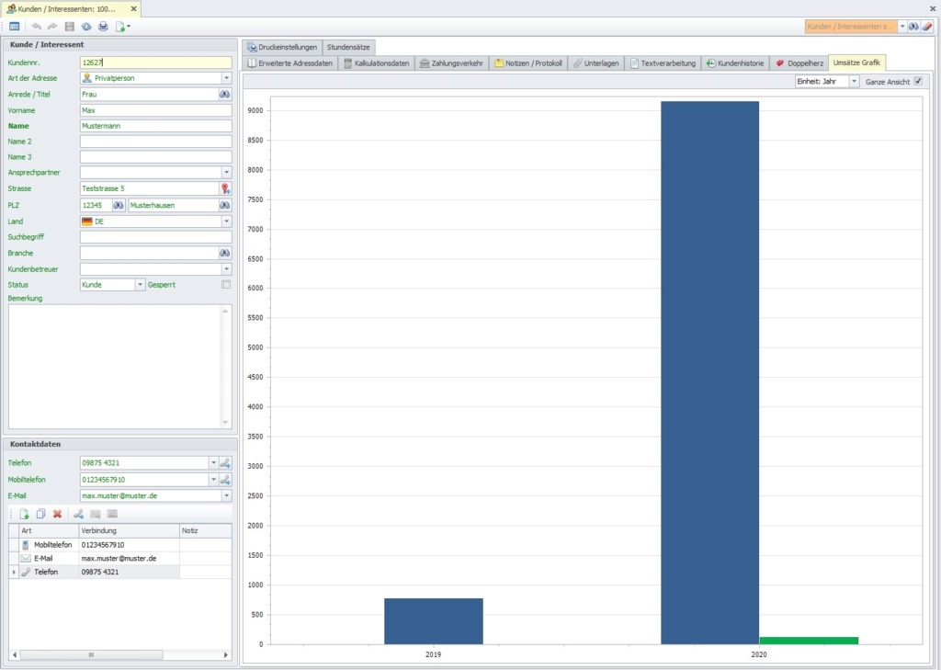This screenshot has height=670, width=941.
Task: Click the Vorname field containing Max
Action: tap(156, 110)
